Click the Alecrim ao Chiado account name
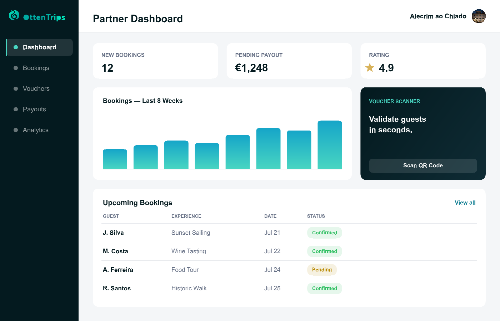The image size is (500, 321). click(x=438, y=16)
